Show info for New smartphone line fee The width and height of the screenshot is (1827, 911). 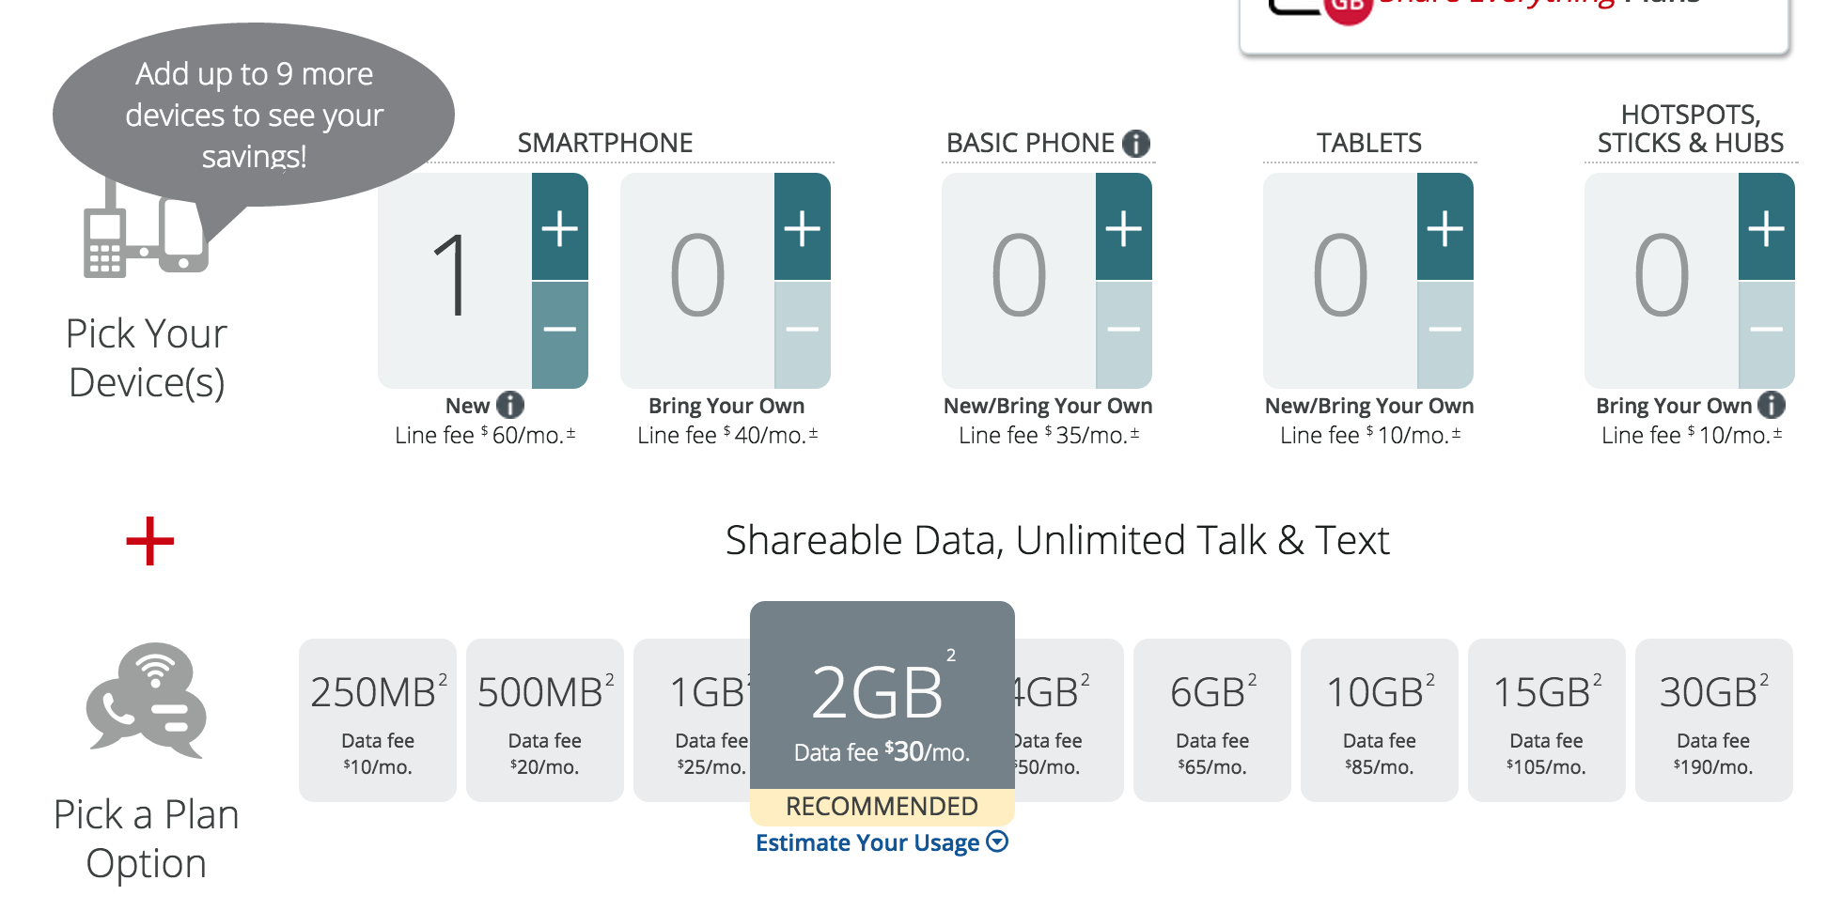510,405
